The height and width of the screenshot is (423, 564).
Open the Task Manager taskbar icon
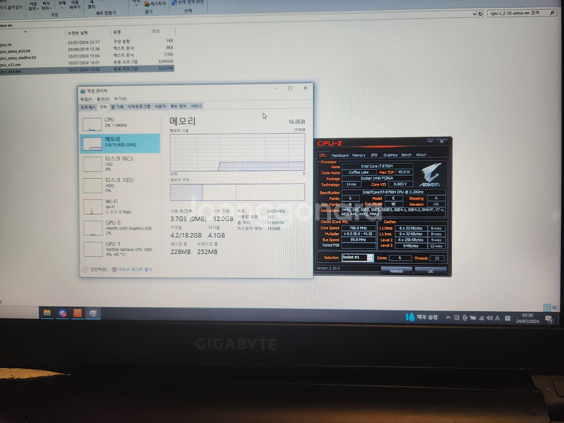[x=93, y=313]
